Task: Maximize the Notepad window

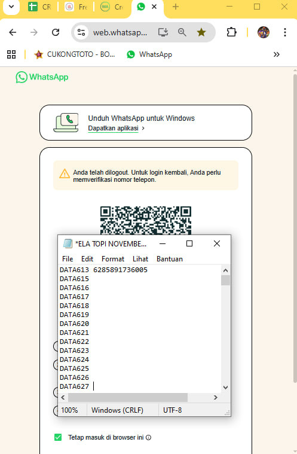Action: (189, 243)
